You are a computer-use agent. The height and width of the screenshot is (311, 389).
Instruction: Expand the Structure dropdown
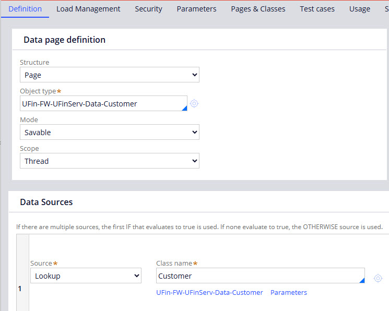point(110,75)
